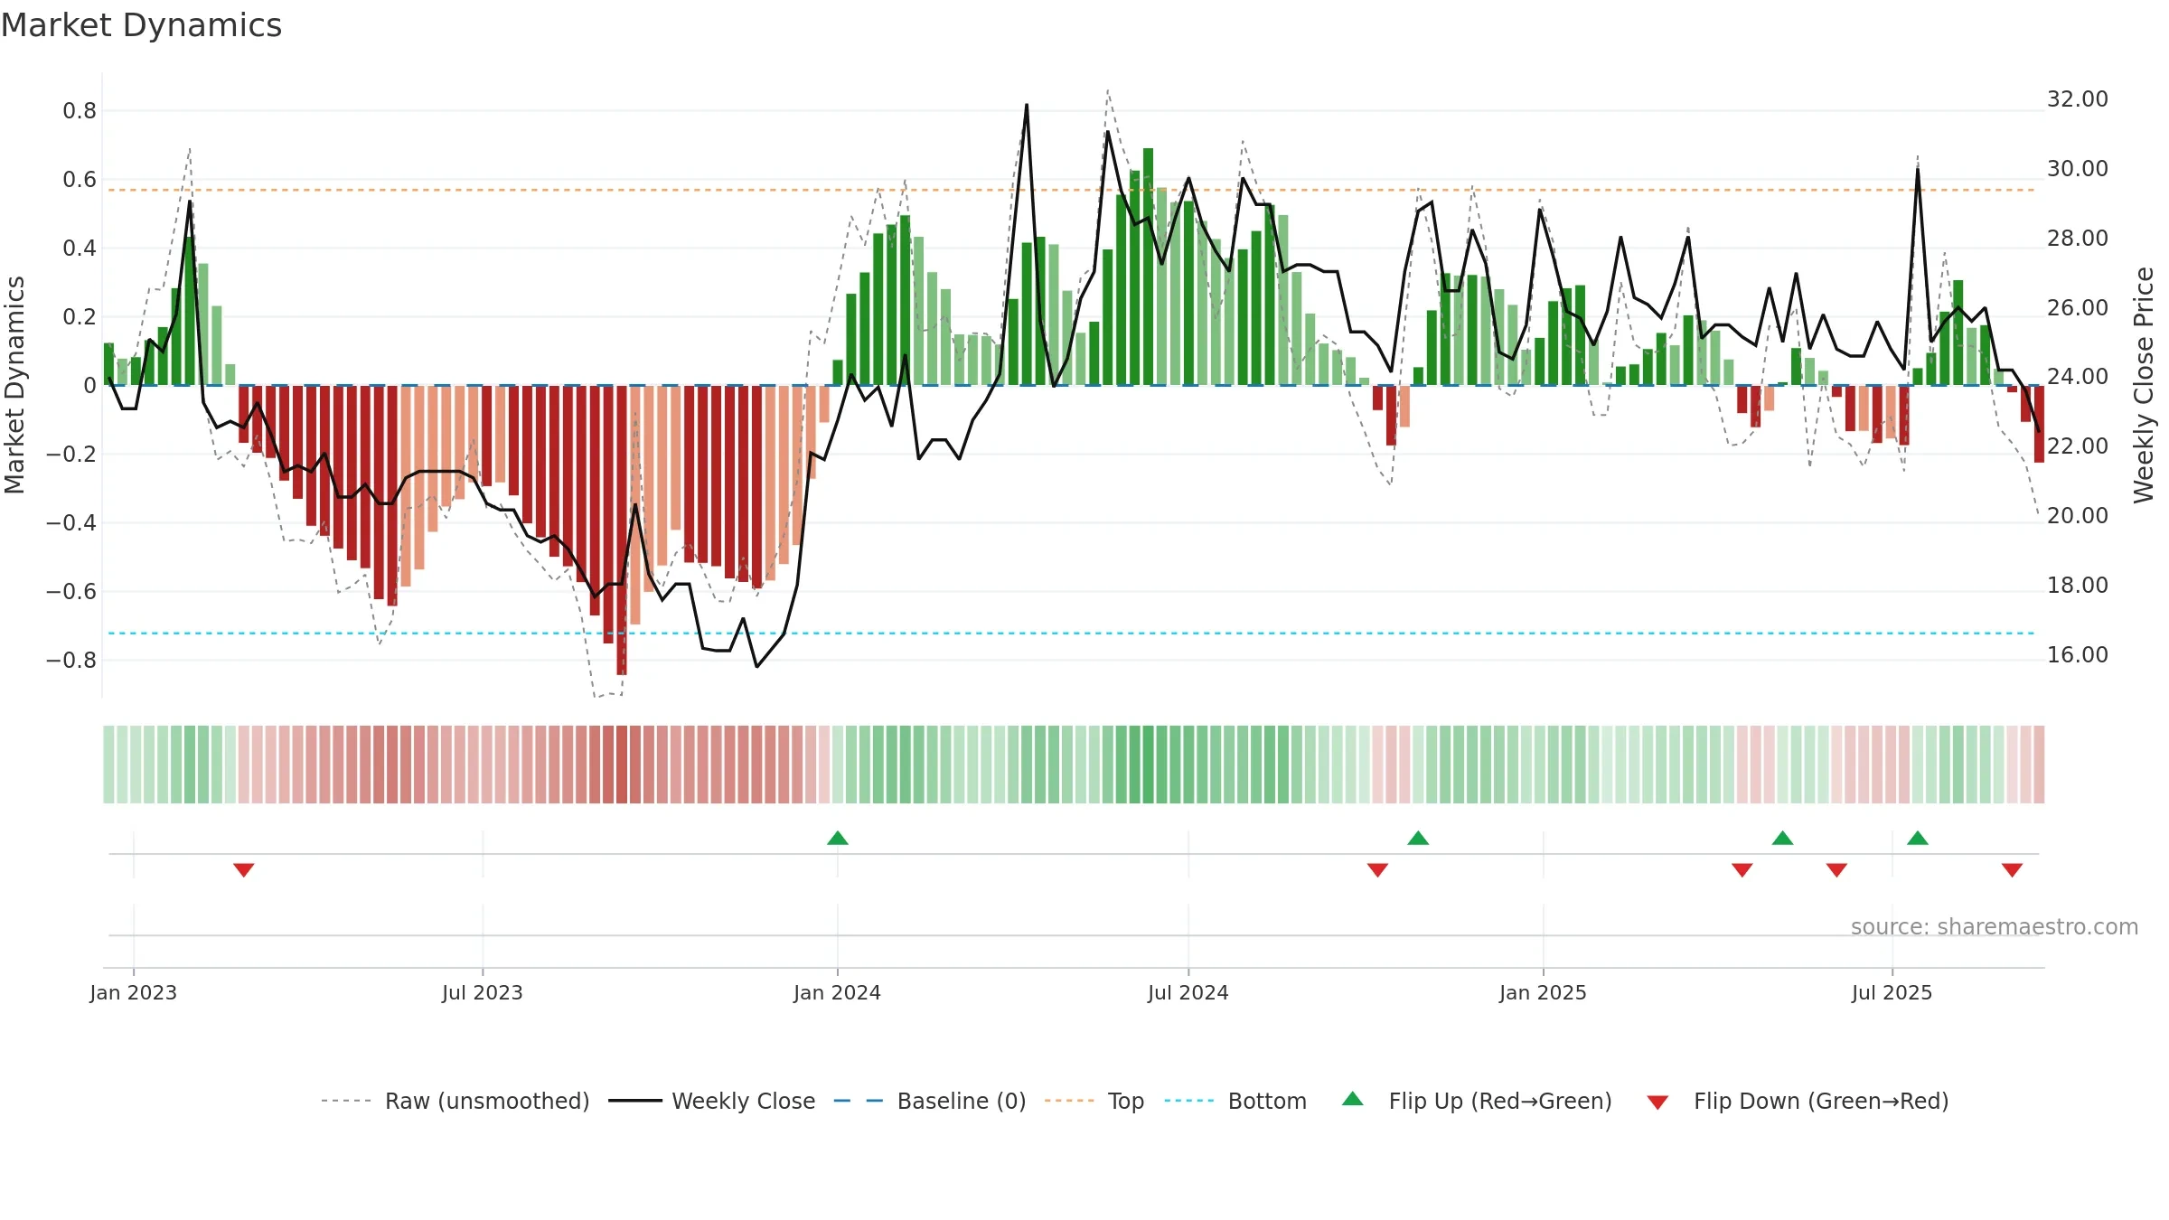Viewport: 2169px width, 1220px height.
Task: Click the Jan 2023 axis label
Action: pyautogui.click(x=134, y=992)
